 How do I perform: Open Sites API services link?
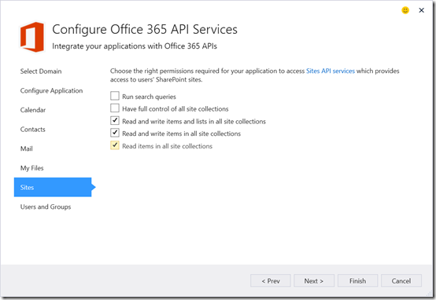click(x=331, y=71)
